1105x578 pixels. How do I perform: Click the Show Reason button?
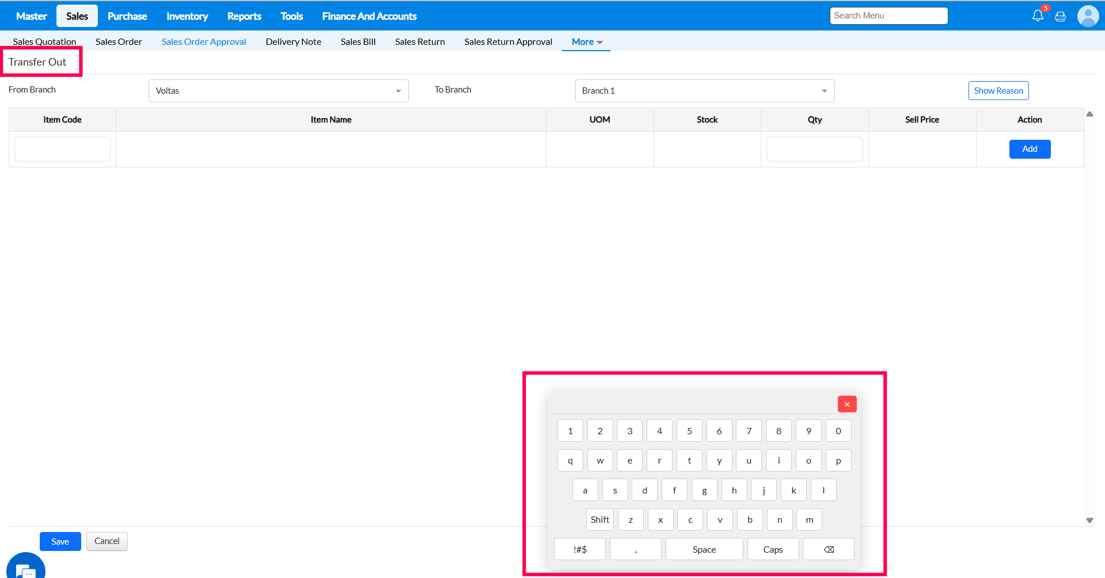[x=998, y=91]
